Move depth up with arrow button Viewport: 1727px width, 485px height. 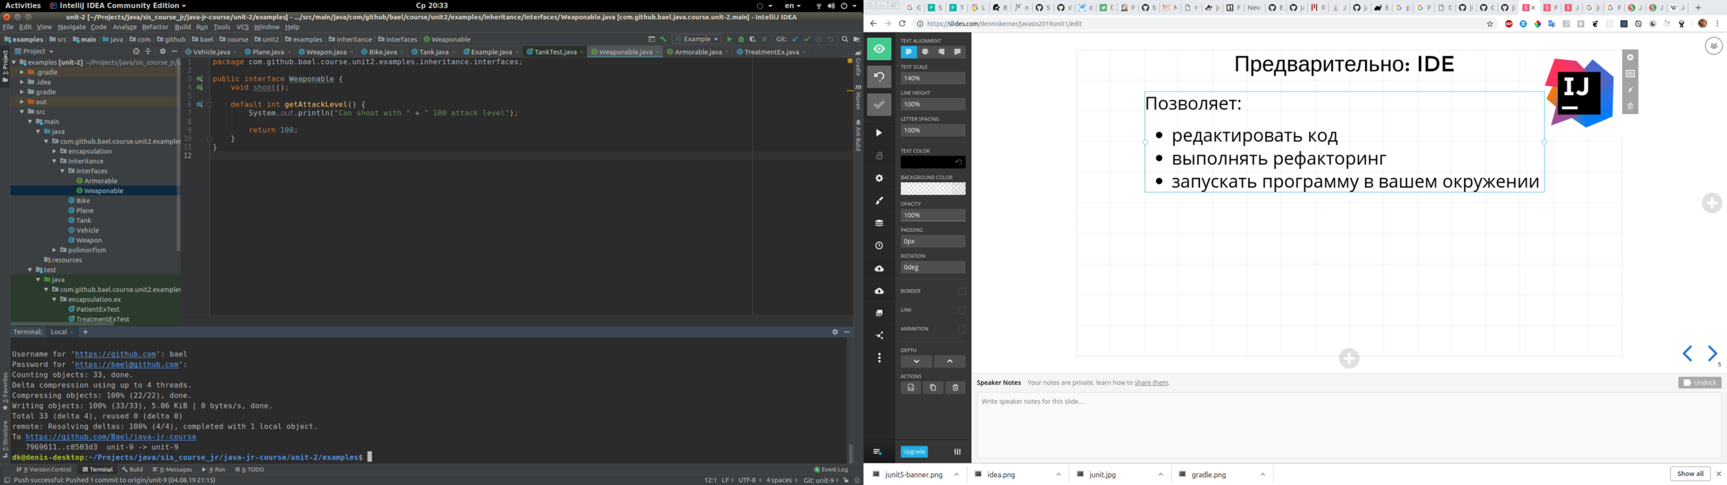[x=949, y=362]
